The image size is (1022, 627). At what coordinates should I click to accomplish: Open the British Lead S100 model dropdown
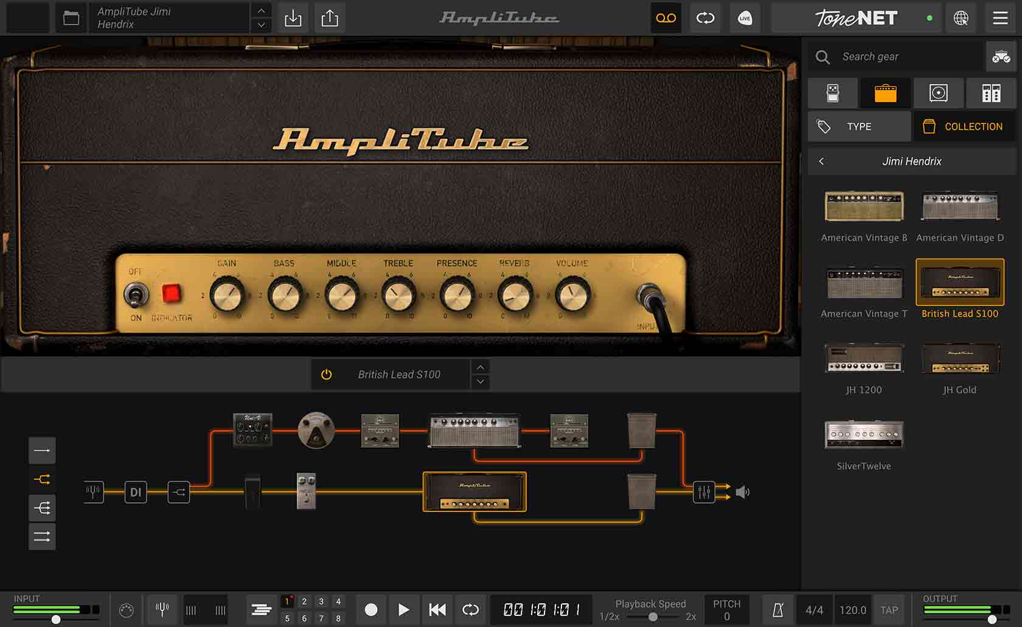(399, 374)
